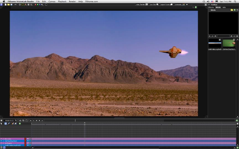
Task: Open the Media panel options menu
Action: tap(237, 10)
